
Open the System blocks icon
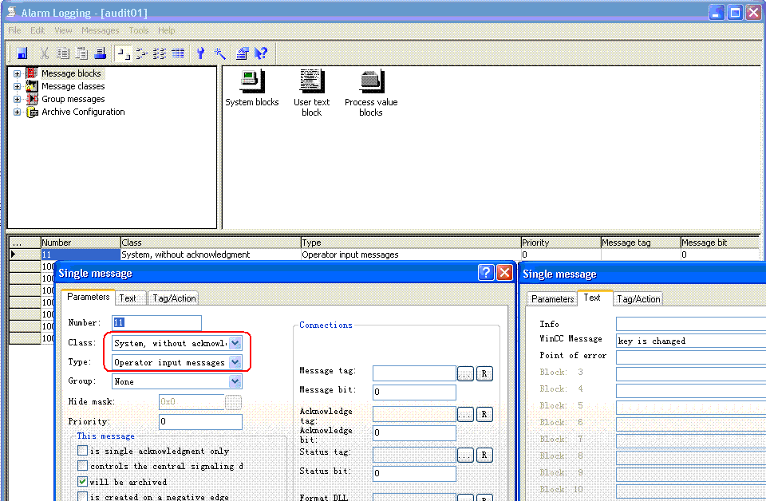pos(252,81)
